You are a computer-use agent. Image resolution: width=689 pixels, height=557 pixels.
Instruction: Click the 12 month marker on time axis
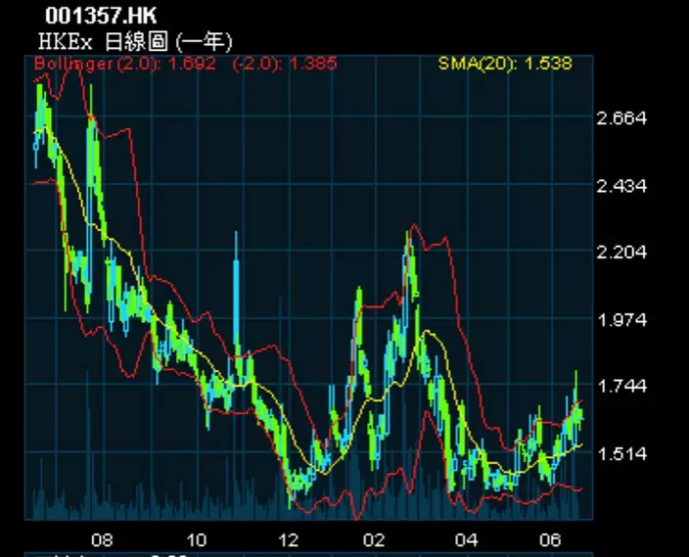(x=289, y=539)
